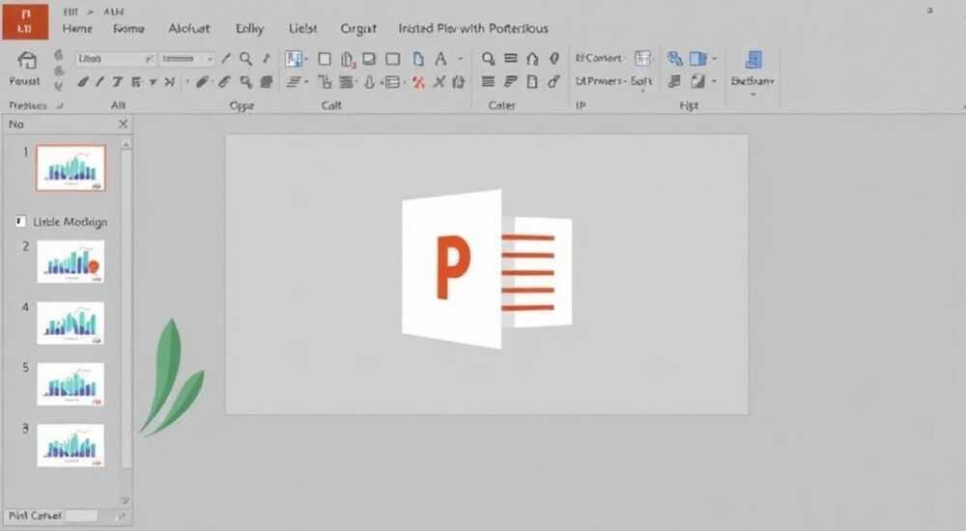Select slide 2 thumbnail
The width and height of the screenshot is (966, 531).
[71, 262]
